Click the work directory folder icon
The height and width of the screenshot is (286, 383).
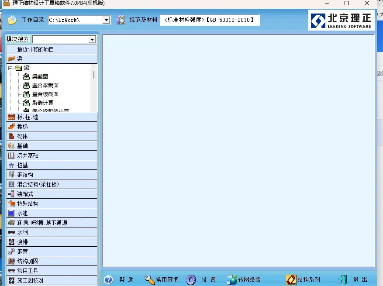pyautogui.click(x=12, y=20)
